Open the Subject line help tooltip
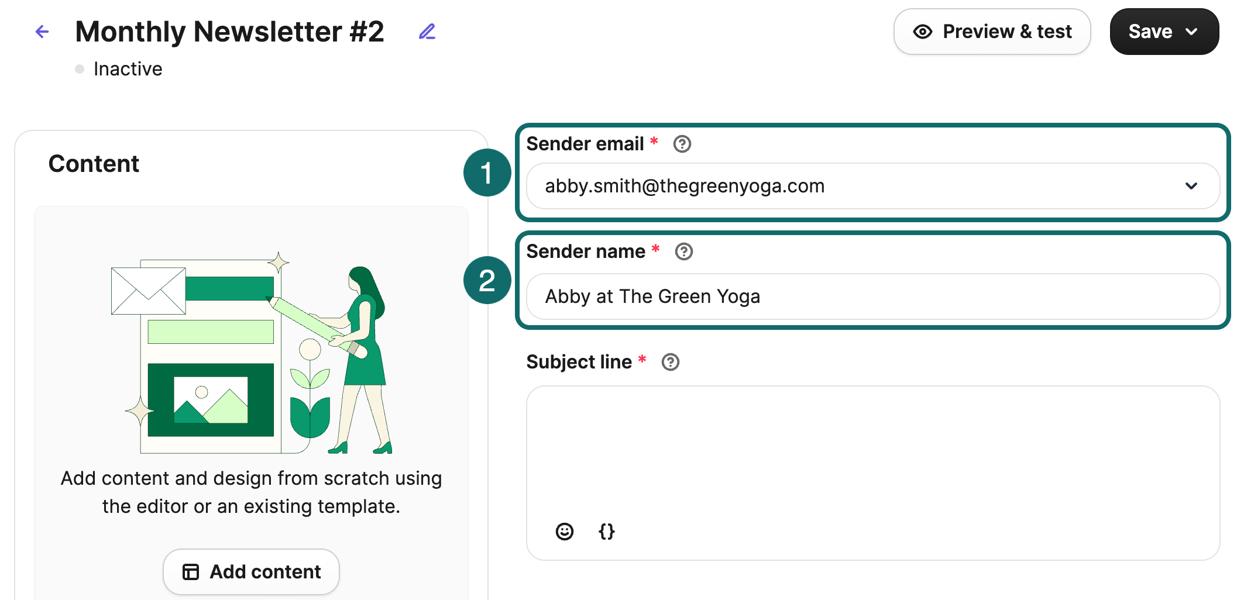Viewport: 1237px width, 600px height. pos(670,362)
